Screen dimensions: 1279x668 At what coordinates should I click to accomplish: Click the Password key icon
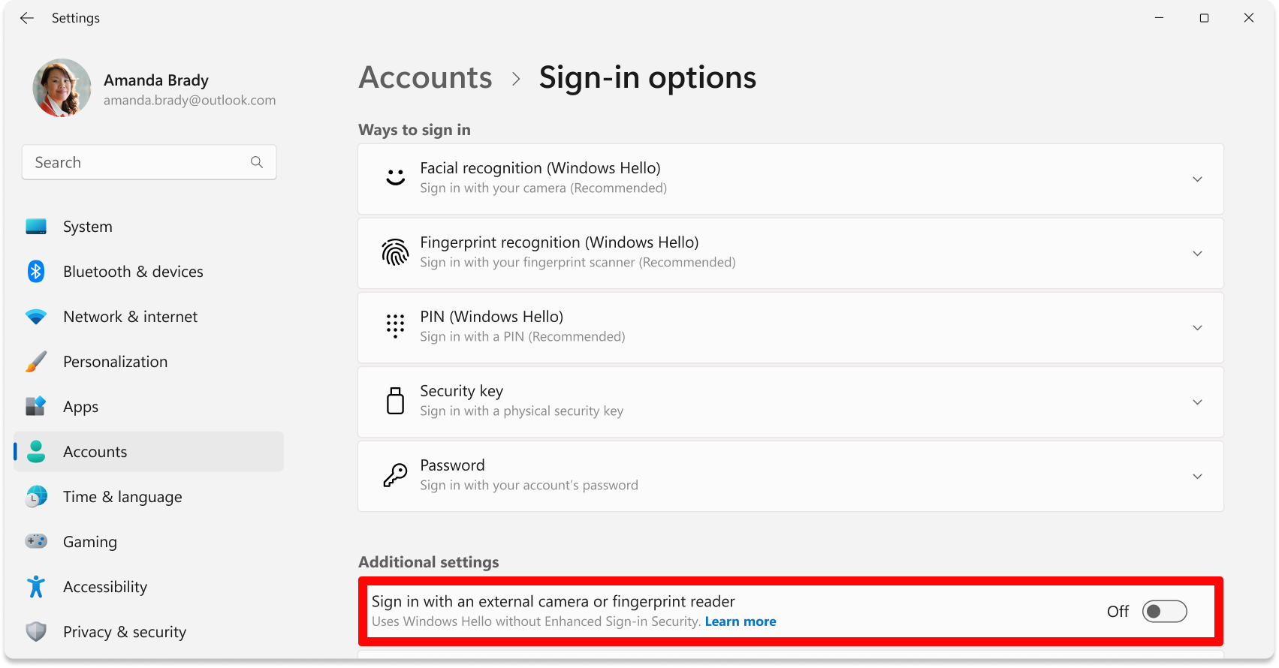click(395, 475)
